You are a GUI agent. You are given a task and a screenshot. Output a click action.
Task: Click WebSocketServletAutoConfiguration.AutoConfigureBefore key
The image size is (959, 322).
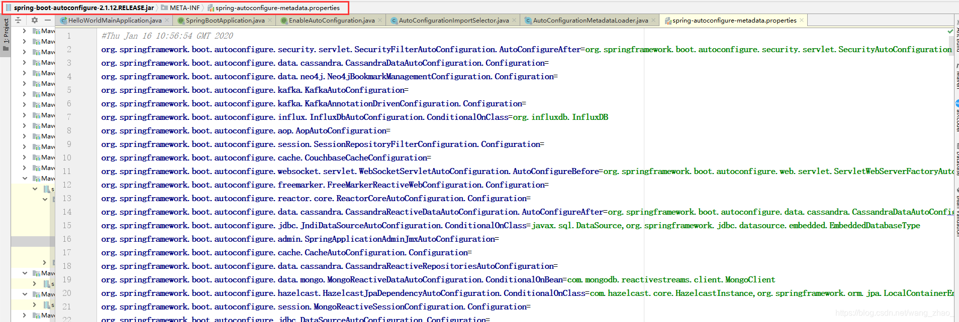pyautogui.click(x=350, y=171)
